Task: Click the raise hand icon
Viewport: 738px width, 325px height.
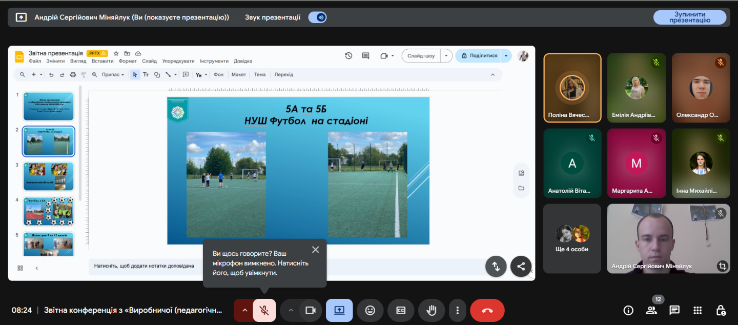Action: point(431,310)
